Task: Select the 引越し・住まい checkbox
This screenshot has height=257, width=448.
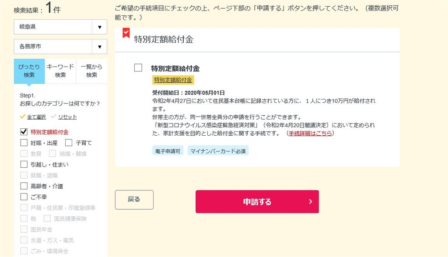Action: tap(24, 164)
